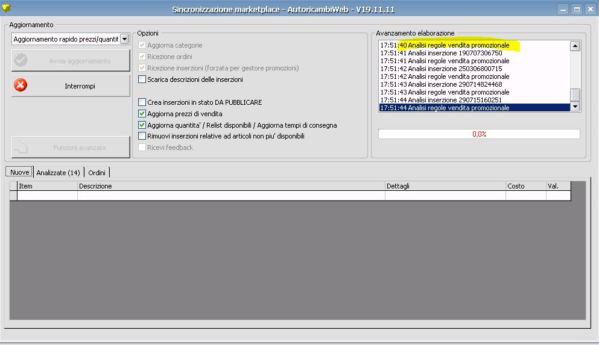Viewport: 599px width, 345px height.
Task: Select log line Analisi inserzione 250306800715
Action: (475, 69)
